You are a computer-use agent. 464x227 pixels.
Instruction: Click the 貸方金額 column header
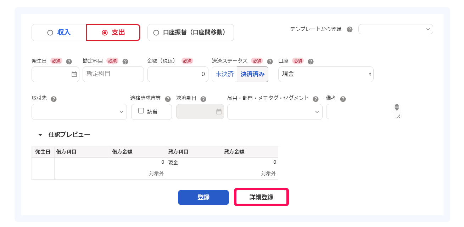pos(250,152)
